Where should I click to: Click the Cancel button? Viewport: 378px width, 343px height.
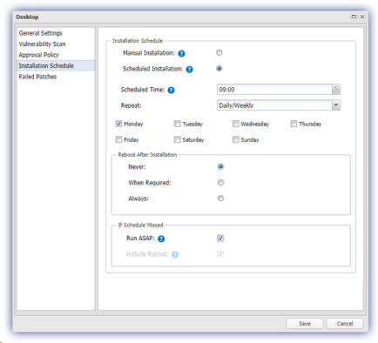click(x=345, y=324)
